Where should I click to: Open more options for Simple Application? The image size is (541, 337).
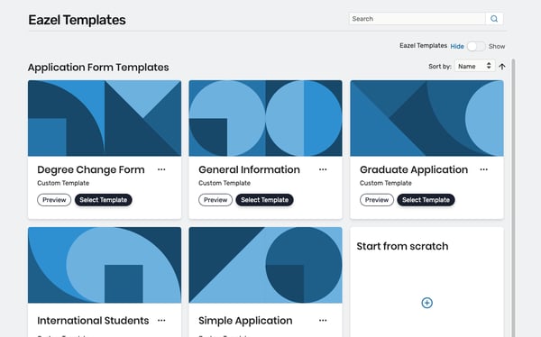coord(323,321)
